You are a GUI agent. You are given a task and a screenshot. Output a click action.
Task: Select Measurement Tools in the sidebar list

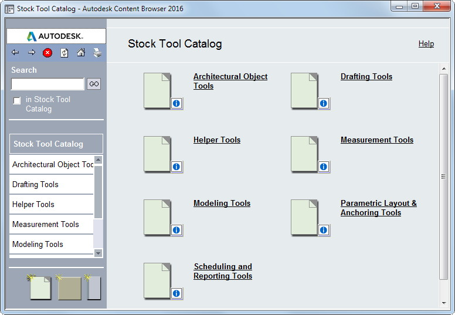[x=46, y=224]
